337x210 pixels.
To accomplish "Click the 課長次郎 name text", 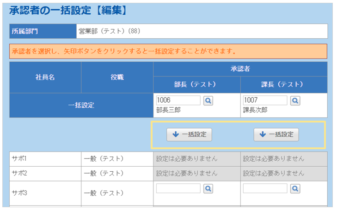I will [256, 110].
